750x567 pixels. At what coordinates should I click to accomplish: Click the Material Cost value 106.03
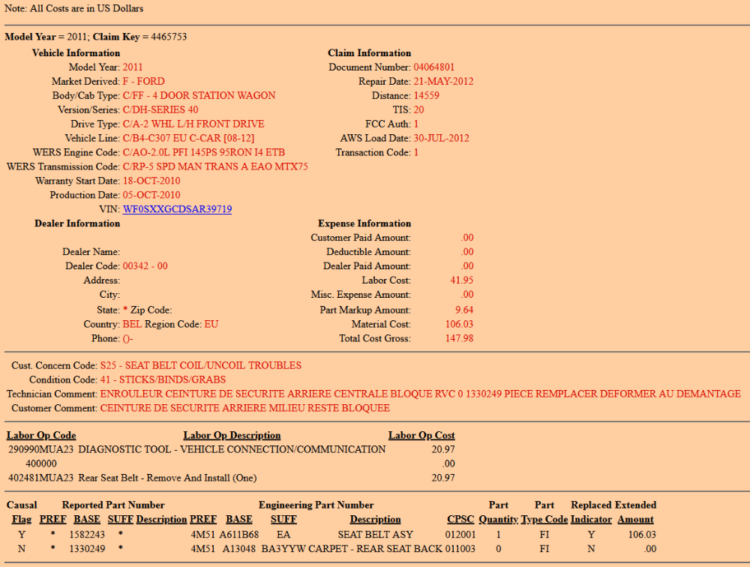click(460, 324)
